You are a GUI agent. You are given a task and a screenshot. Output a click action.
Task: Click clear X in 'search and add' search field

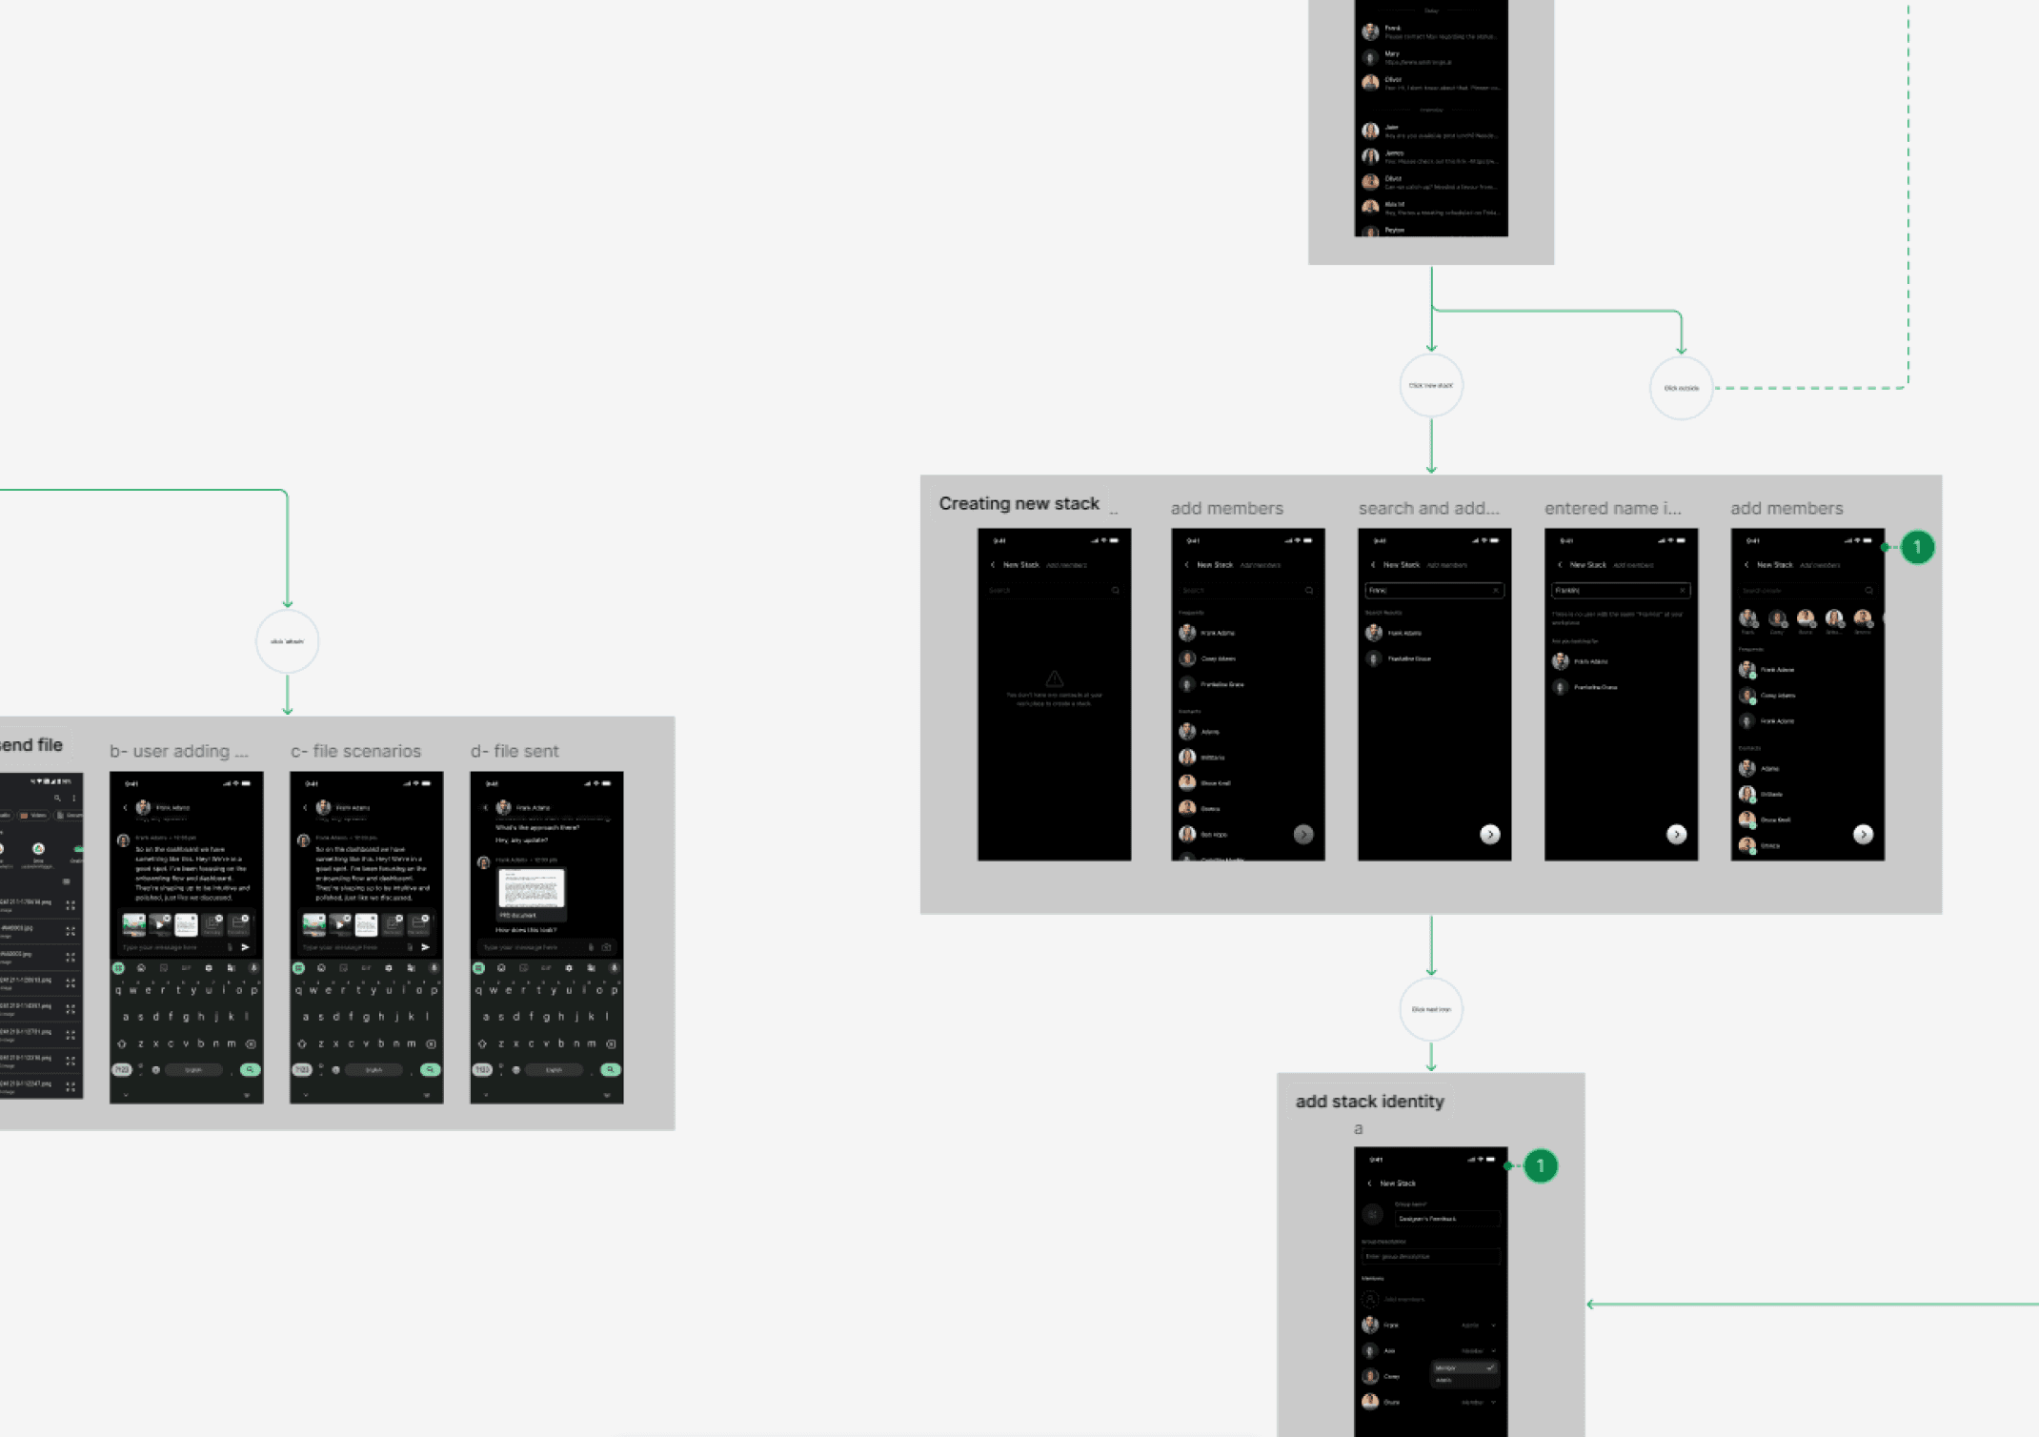point(1496,591)
